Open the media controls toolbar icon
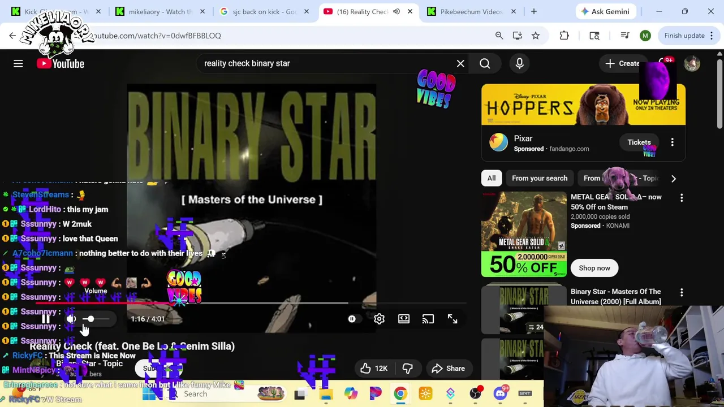The image size is (724, 407). coord(625,36)
